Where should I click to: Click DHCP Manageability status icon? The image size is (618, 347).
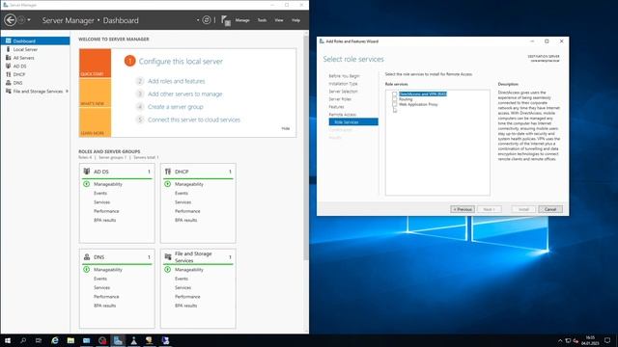(167, 184)
